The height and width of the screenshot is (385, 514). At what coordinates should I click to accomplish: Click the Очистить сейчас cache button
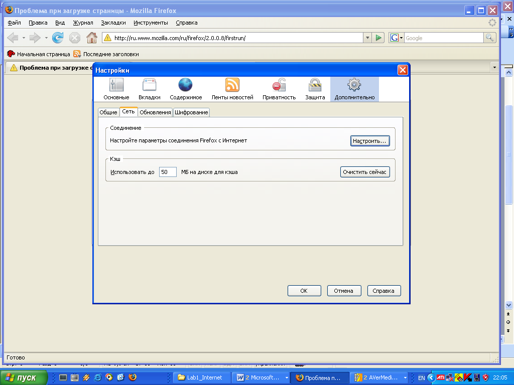[x=365, y=172]
